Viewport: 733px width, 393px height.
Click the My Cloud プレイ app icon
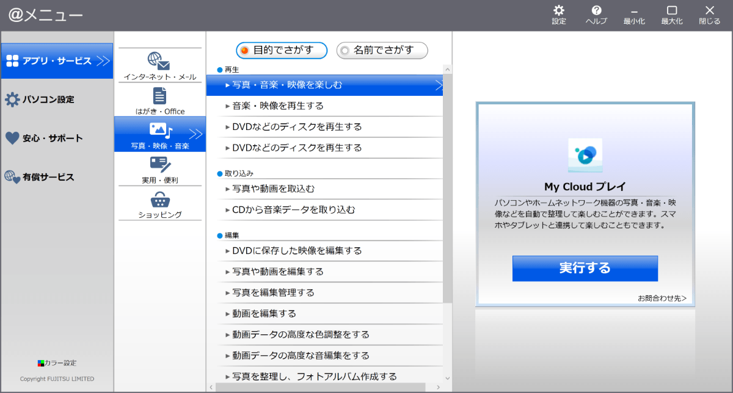(585, 156)
